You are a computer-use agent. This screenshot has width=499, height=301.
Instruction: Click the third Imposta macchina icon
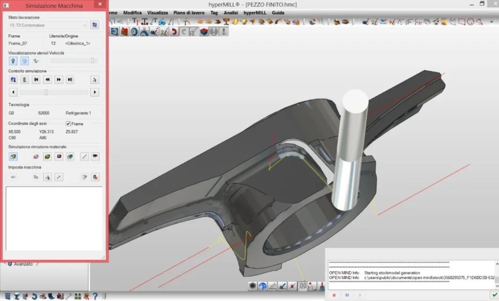click(x=48, y=177)
